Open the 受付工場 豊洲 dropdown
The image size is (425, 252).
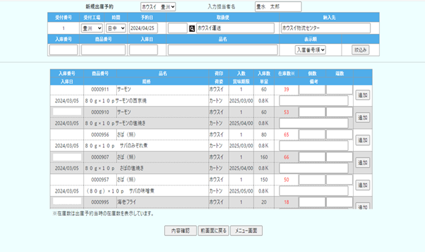(92, 28)
